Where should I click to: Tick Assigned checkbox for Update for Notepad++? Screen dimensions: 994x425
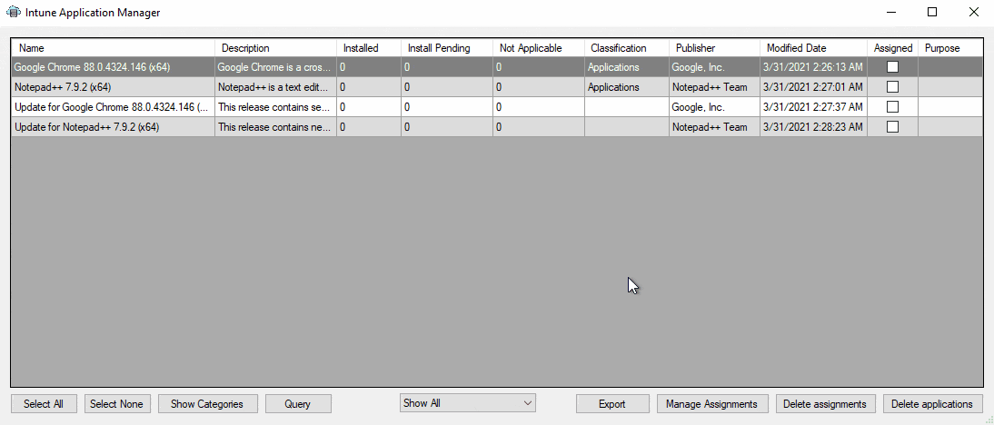[892, 126]
